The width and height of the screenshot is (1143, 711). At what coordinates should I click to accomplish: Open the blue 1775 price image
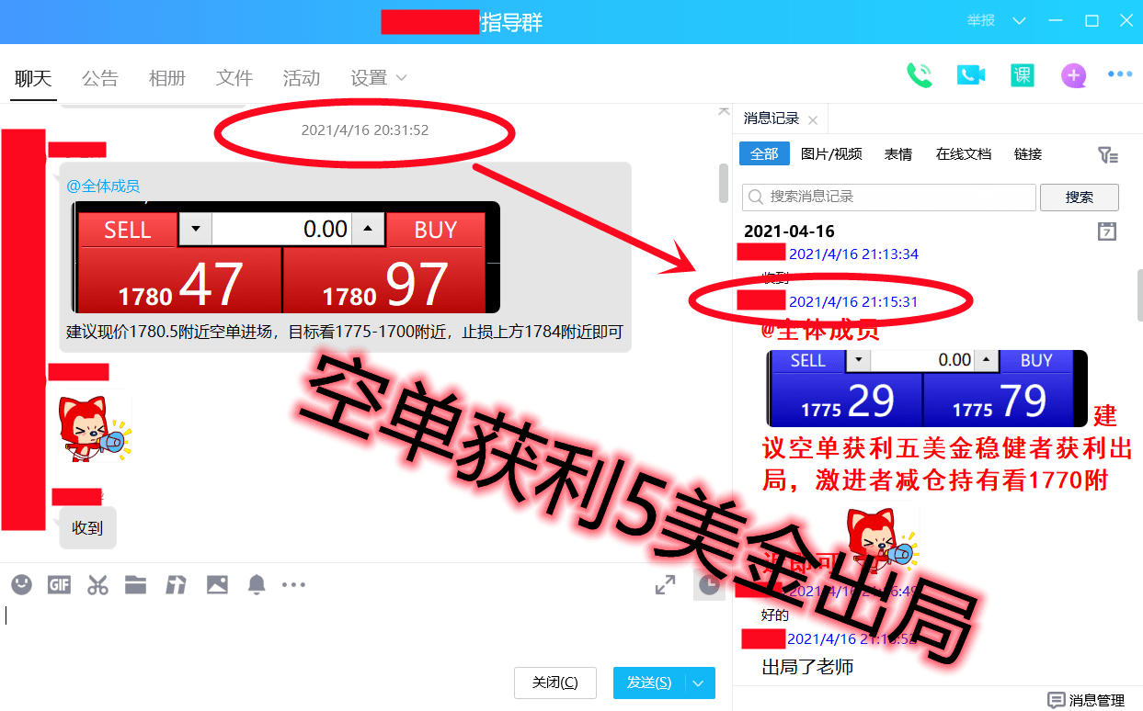click(926, 389)
